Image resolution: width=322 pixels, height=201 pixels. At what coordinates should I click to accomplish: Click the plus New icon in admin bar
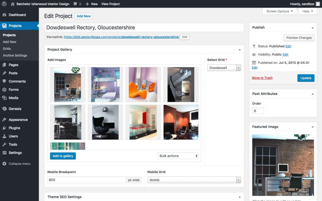[87, 4]
